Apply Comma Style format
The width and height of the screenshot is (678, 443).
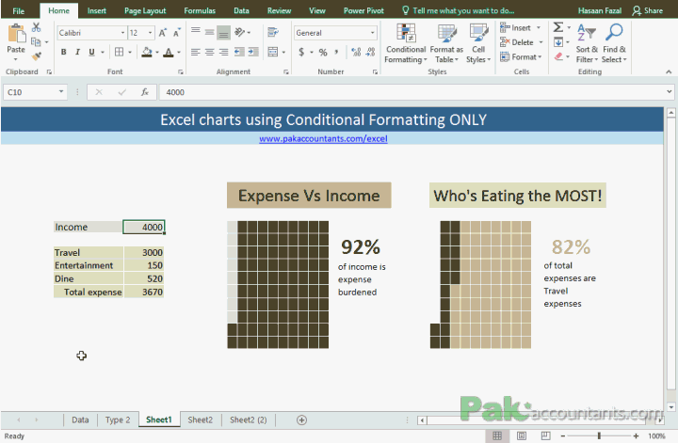[x=336, y=53]
